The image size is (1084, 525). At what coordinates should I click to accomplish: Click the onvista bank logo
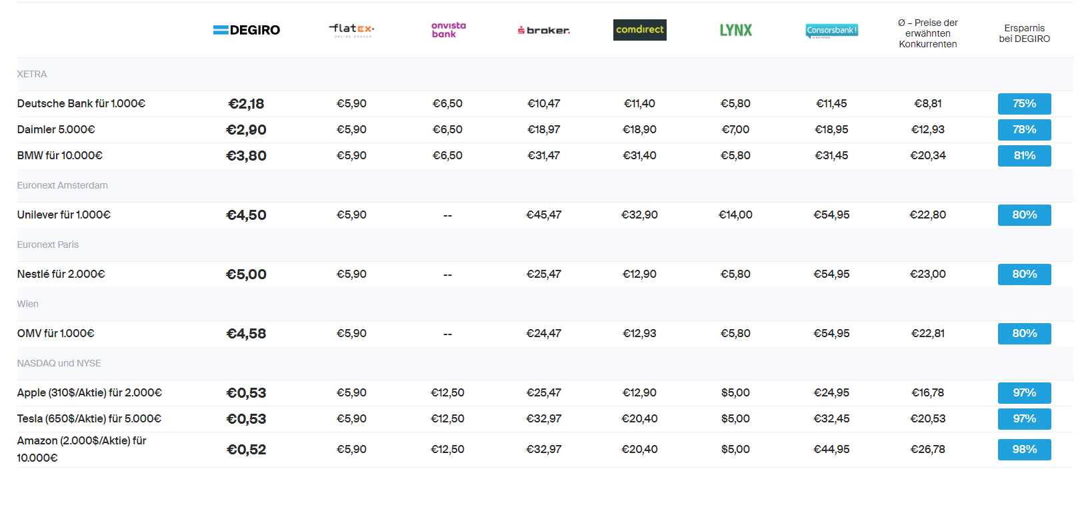click(x=448, y=30)
